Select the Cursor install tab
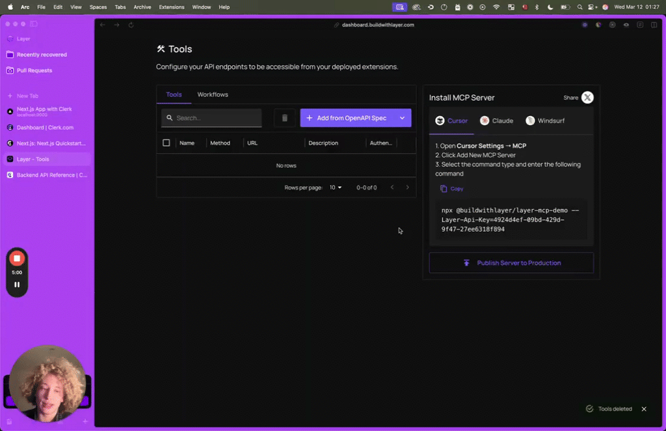Image resolution: width=666 pixels, height=431 pixels. pyautogui.click(x=451, y=120)
